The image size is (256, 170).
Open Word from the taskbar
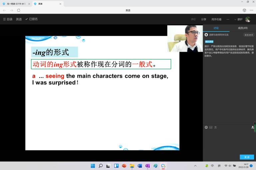pos(140,166)
